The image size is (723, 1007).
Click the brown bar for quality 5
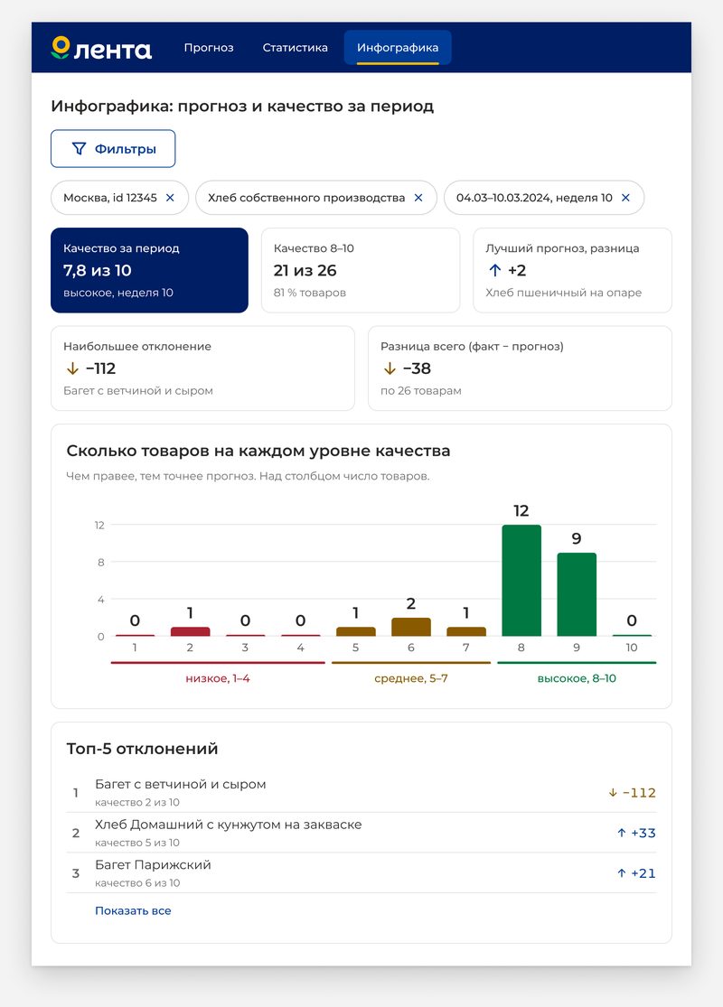[356, 632]
